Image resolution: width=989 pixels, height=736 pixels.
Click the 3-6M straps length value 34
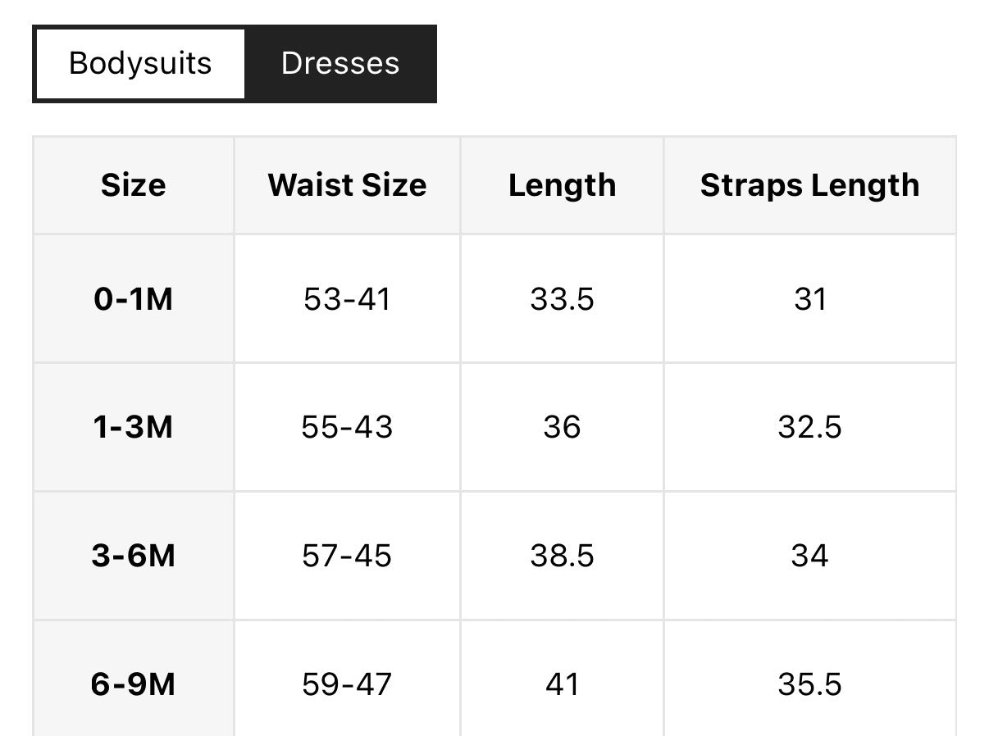click(x=809, y=556)
